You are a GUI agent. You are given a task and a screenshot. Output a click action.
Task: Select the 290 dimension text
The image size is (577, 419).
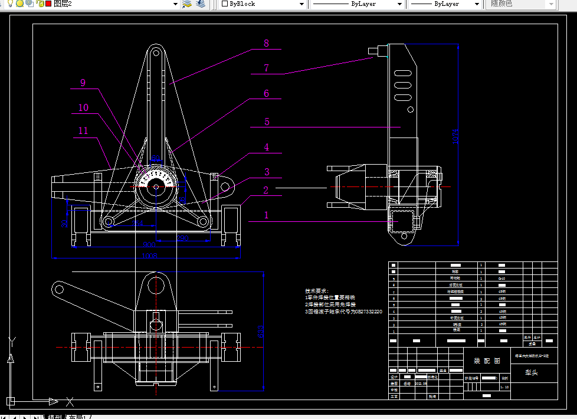(182, 238)
